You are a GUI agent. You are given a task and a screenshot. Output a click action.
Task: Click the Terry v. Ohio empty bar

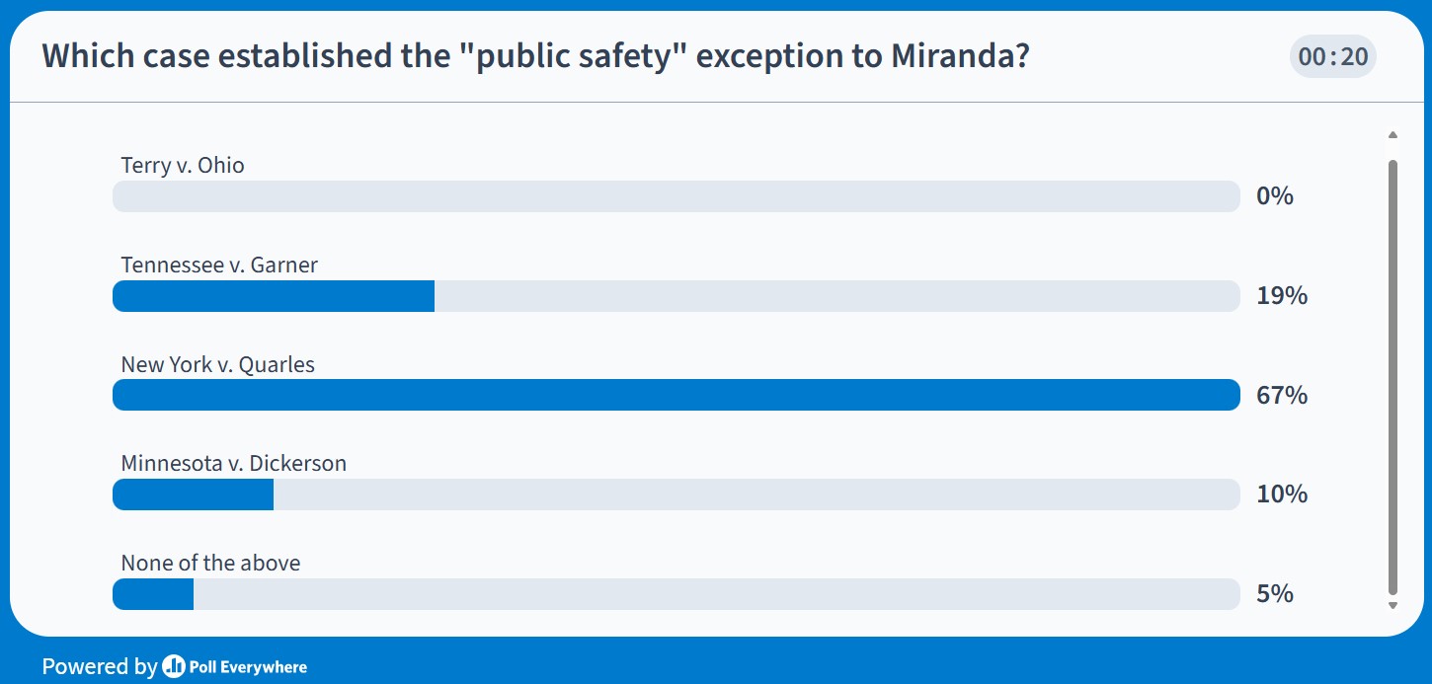click(676, 196)
